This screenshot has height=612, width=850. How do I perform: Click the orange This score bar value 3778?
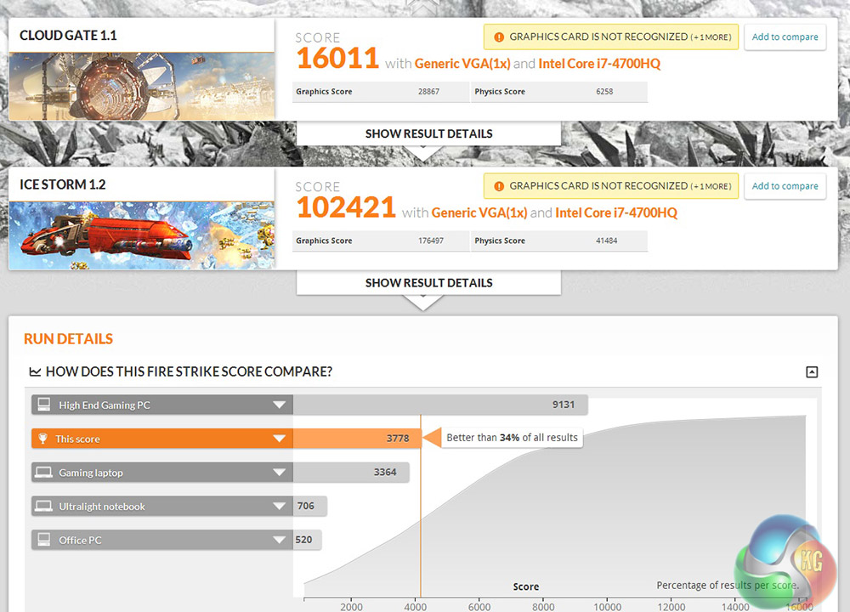pos(397,439)
